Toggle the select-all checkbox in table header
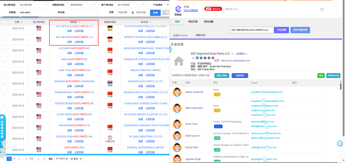 coord(4,22)
